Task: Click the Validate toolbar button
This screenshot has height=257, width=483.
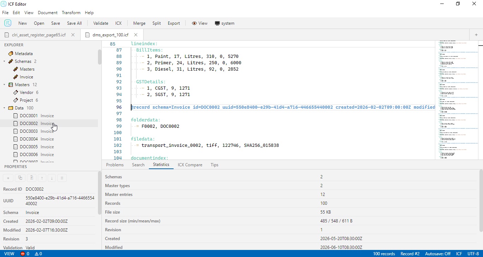Action: (x=101, y=23)
